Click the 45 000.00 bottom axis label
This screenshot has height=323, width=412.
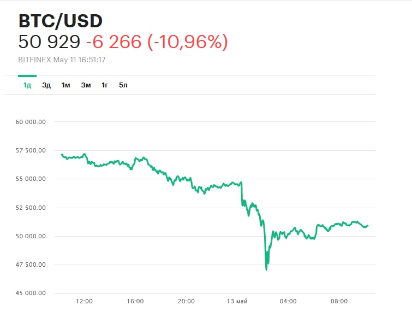[x=32, y=293]
